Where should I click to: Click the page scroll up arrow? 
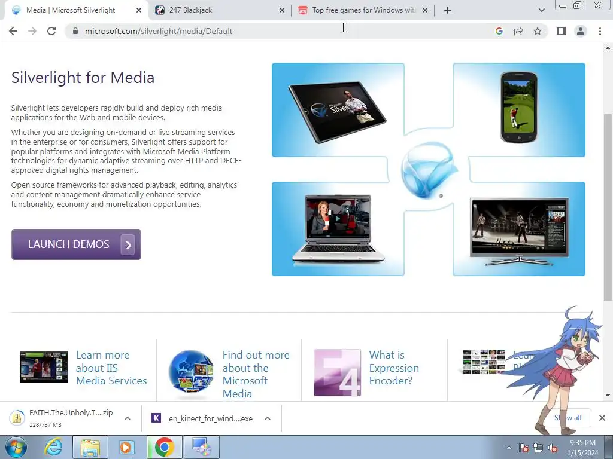[608, 48]
